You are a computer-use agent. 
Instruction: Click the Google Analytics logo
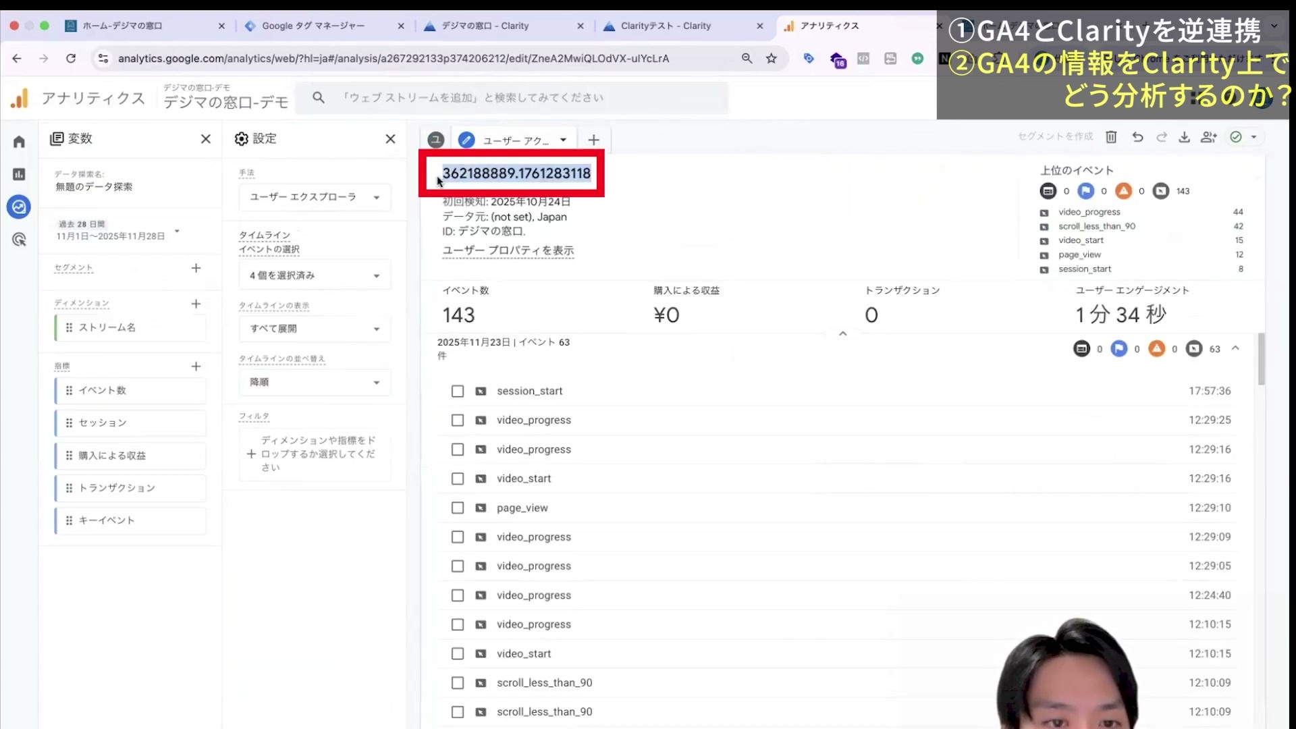[x=20, y=99]
